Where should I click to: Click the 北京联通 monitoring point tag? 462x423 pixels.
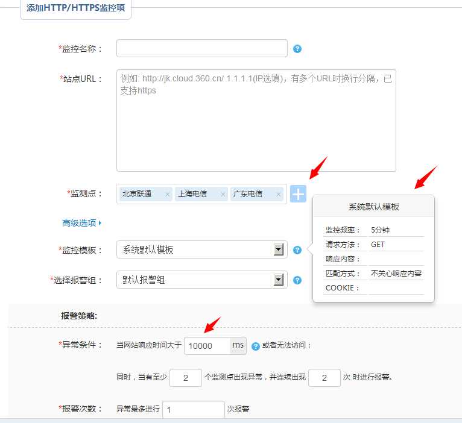[138, 194]
